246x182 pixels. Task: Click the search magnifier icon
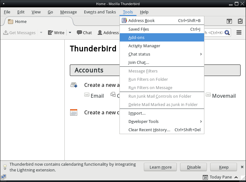227,33
